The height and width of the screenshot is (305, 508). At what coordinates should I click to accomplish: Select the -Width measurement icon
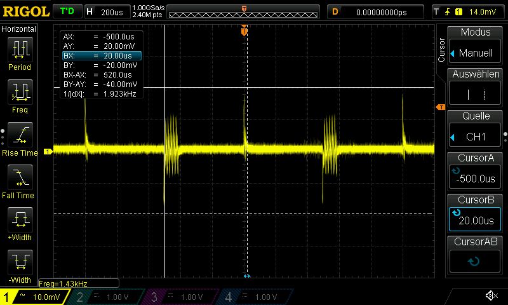coord(20,266)
